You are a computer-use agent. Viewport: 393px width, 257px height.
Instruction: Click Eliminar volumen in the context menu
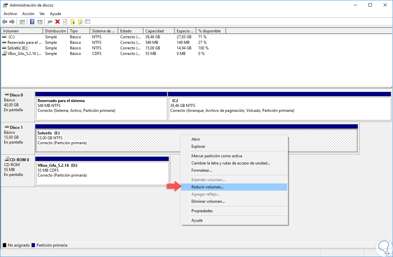click(x=208, y=201)
